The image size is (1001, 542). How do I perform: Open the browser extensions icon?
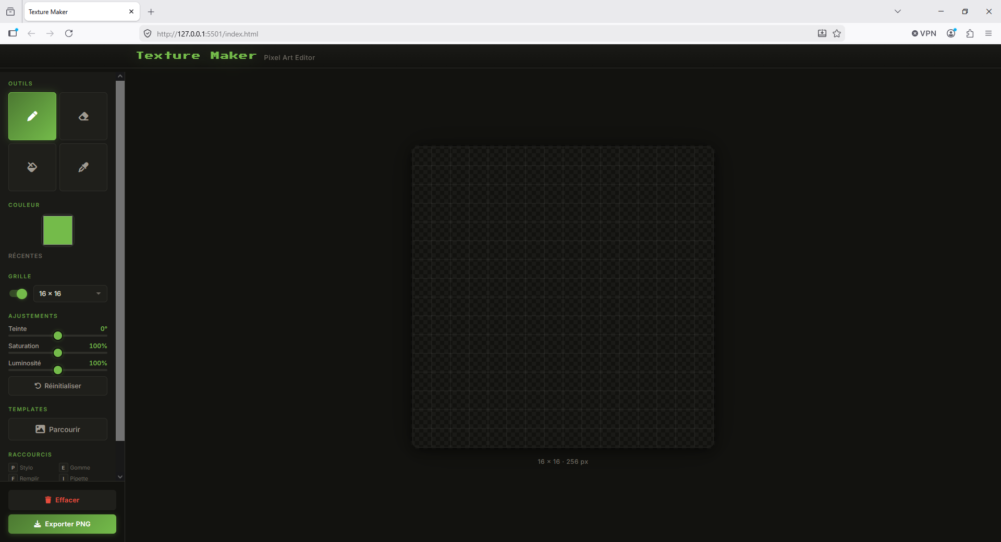pyautogui.click(x=970, y=33)
